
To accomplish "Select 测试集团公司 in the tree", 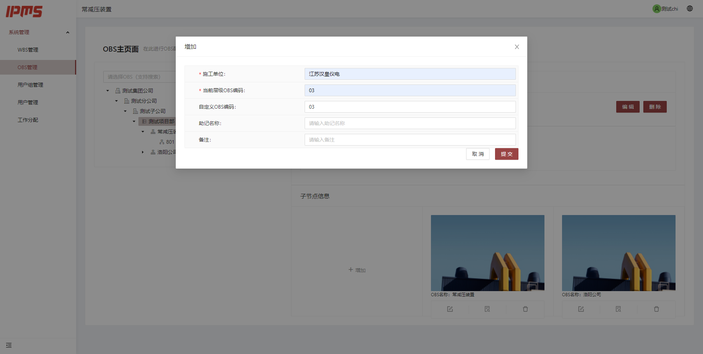I will pos(138,91).
